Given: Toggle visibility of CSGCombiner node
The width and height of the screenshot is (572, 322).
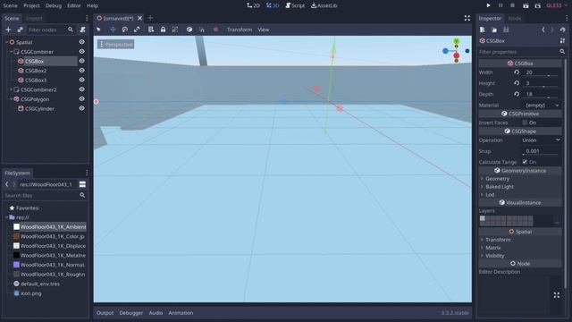Looking at the screenshot, I should (x=81, y=52).
